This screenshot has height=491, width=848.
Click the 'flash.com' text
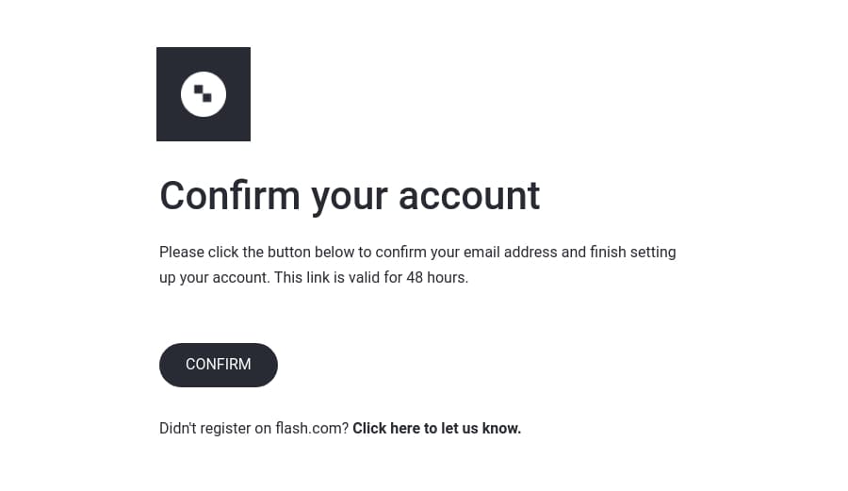click(312, 428)
